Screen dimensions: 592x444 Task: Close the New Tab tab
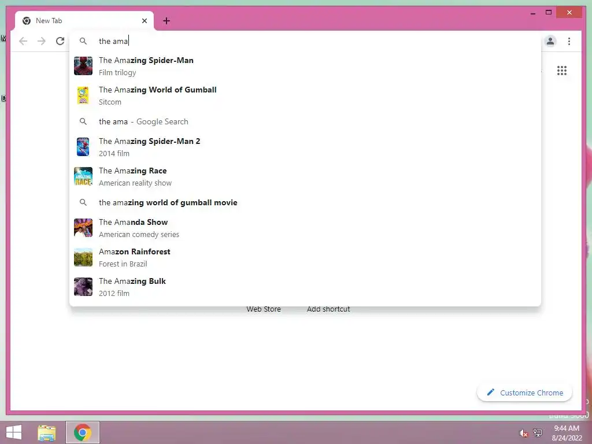tap(144, 21)
